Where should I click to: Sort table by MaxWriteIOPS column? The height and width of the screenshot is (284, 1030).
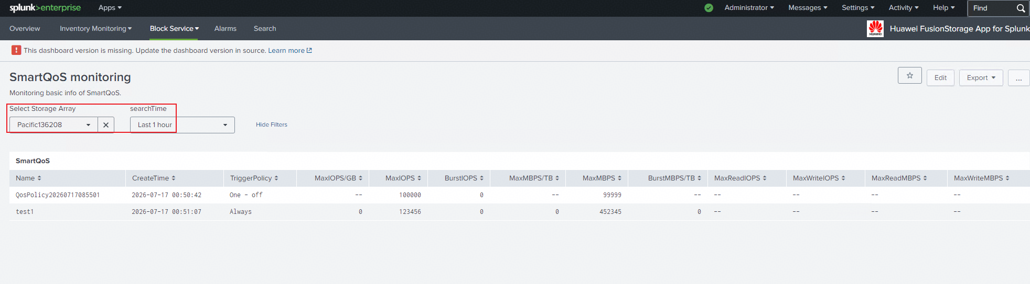(x=819, y=178)
